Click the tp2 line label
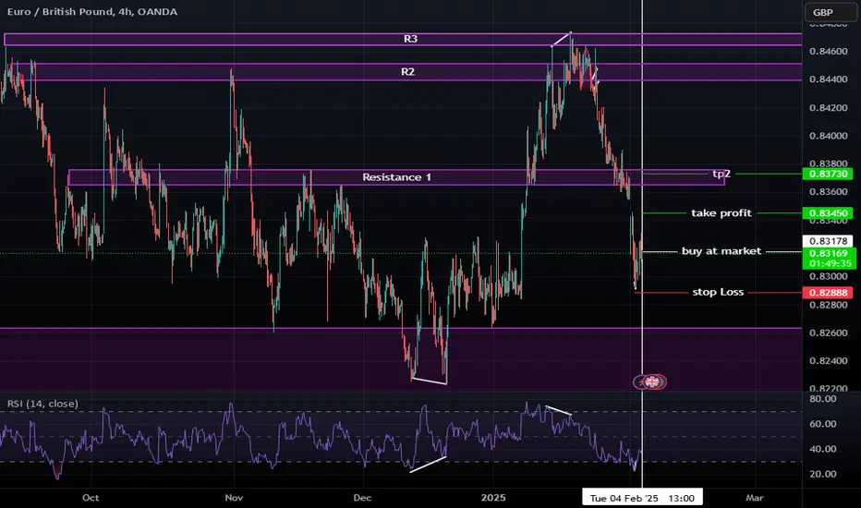Viewport: 861px width, 508px height. (x=722, y=174)
